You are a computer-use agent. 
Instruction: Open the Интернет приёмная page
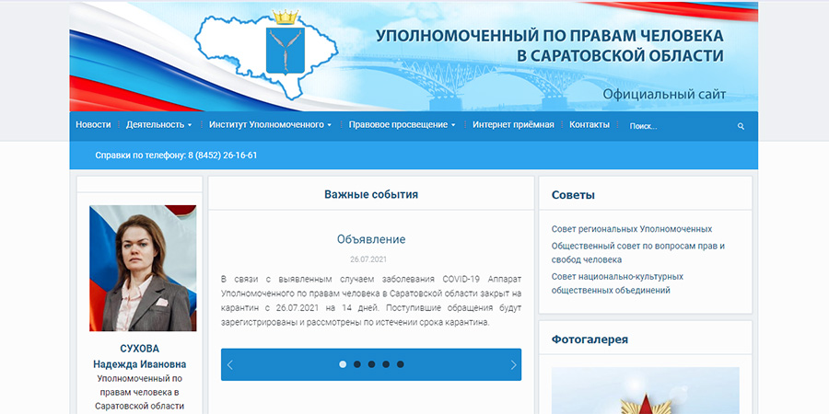513,125
